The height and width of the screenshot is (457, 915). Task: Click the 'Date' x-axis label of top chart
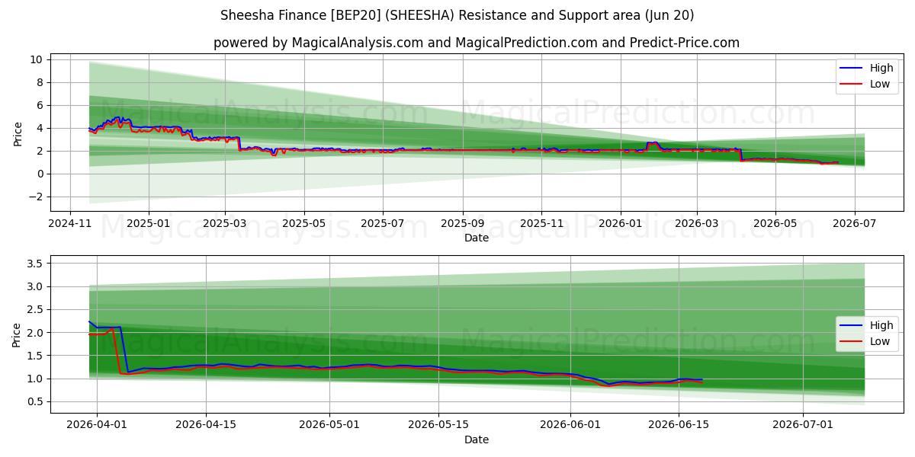(477, 238)
